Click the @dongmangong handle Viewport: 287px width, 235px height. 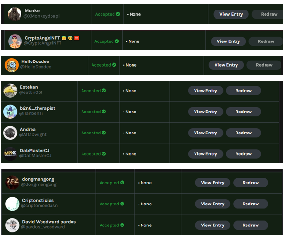(x=39, y=184)
